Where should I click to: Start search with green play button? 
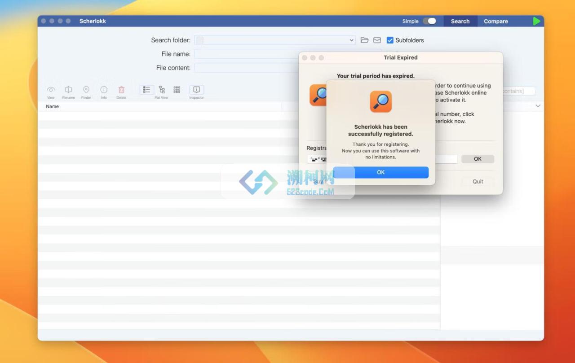click(x=536, y=21)
